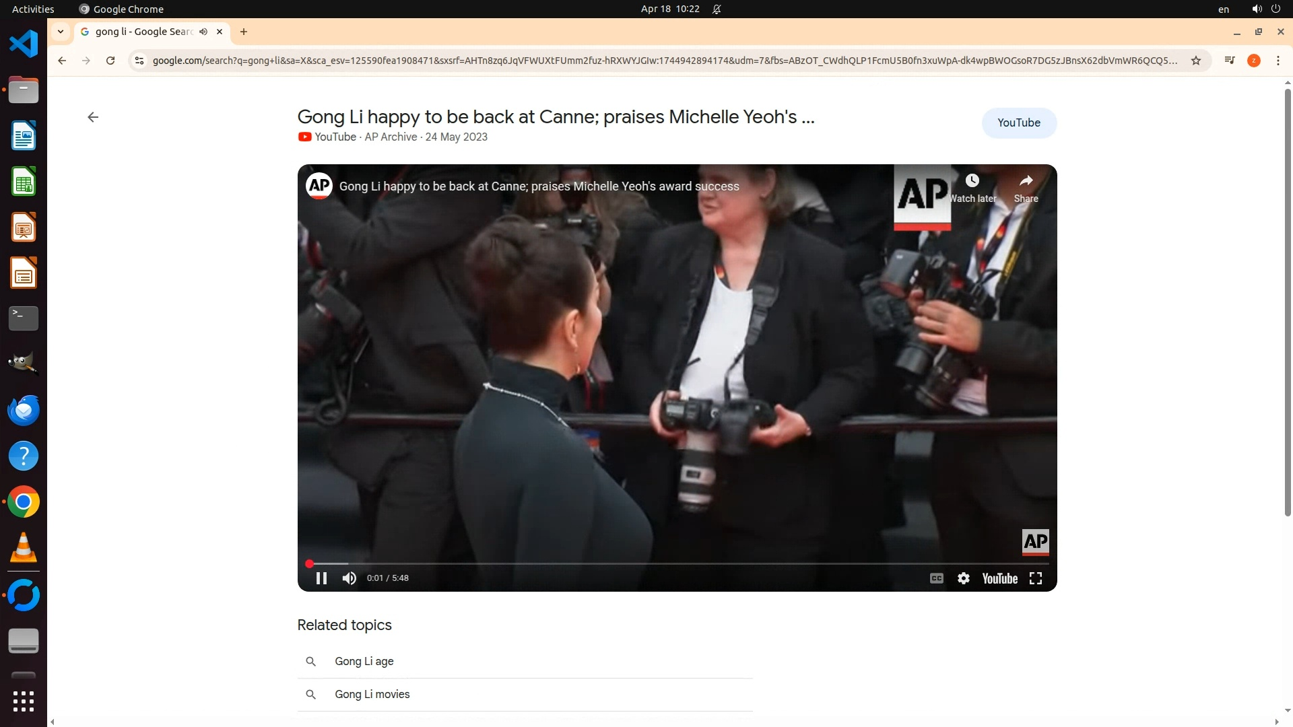This screenshot has width=1293, height=727.
Task: Go back using the page's left arrow
Action: 93,117
